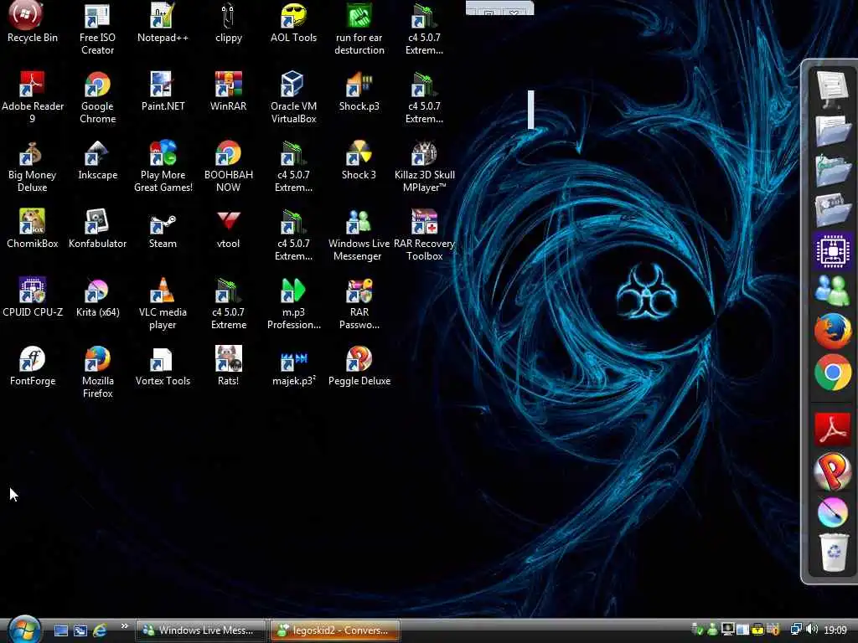Click CPU-Z chip icon in side dock
This screenshot has width=858, height=643.
[832, 250]
